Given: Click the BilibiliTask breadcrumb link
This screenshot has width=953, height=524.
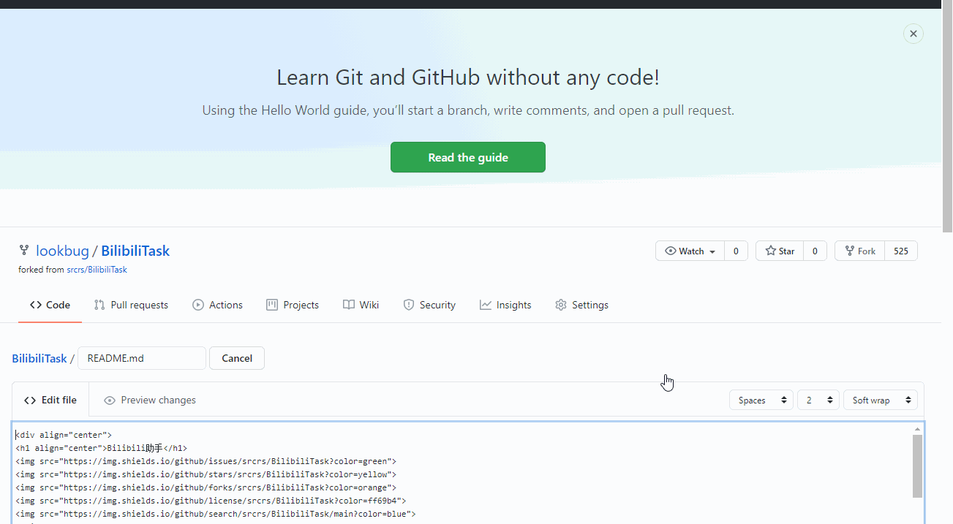Looking at the screenshot, I should [39, 358].
